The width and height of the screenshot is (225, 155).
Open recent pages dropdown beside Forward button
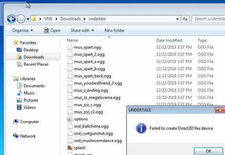(28, 19)
